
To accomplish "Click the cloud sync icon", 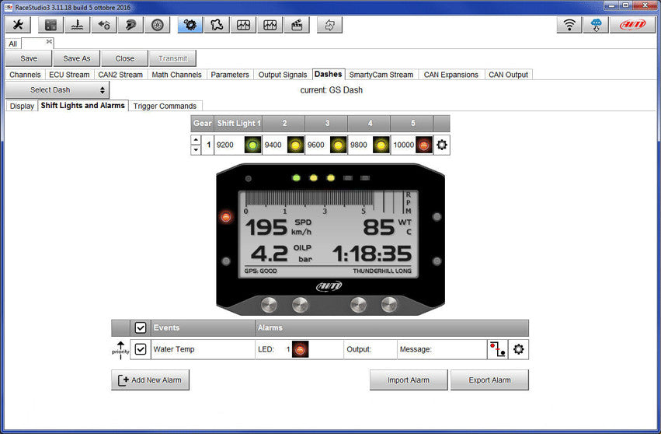I will [x=597, y=25].
